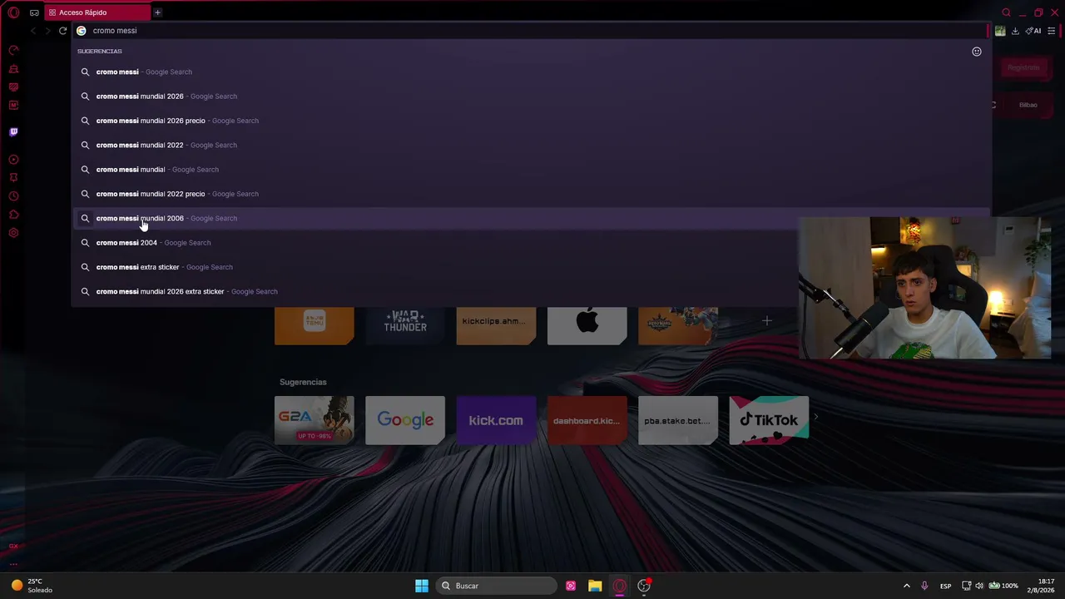Click the microphone icon in system tray
1065x599 pixels.
click(924, 586)
